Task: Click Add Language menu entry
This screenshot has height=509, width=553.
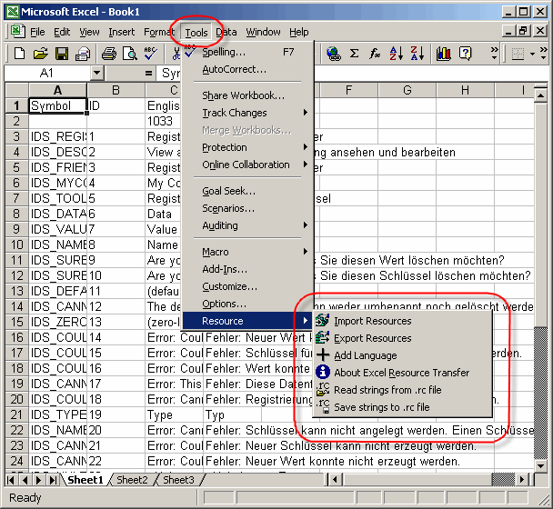Action: coord(365,355)
